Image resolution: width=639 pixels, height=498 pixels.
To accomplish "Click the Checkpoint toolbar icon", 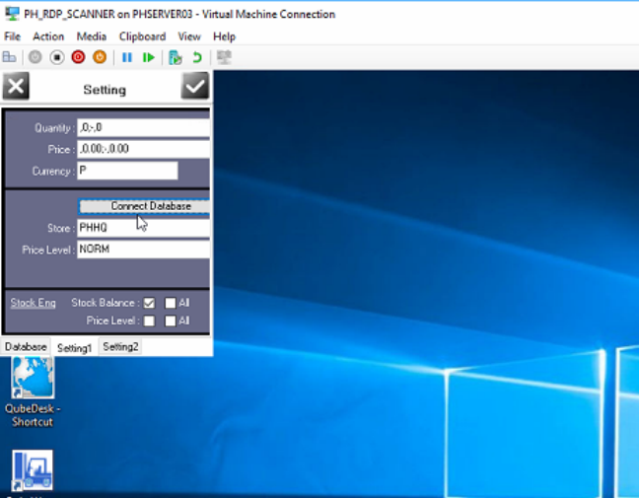I will click(x=176, y=58).
